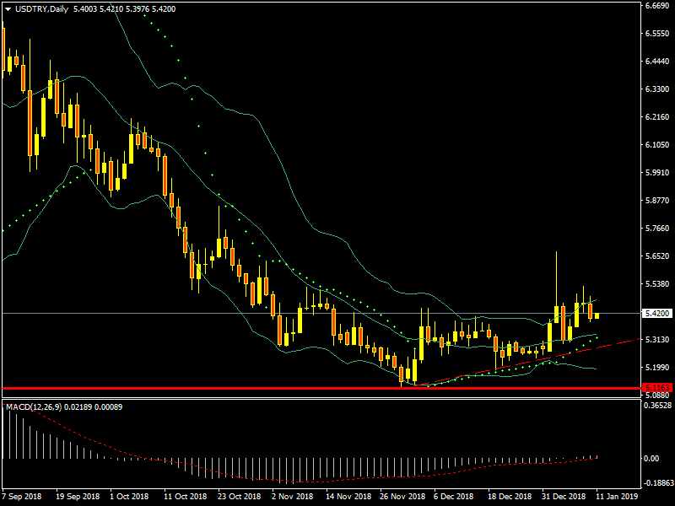Click the tall-wick candle near 31 Dec 2018
675x506 pixels.
pyautogui.click(x=557, y=314)
